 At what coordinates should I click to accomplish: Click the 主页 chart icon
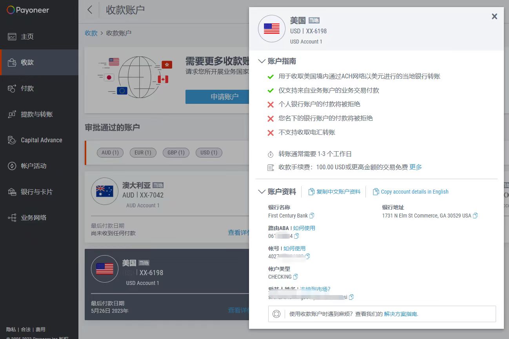coord(12,36)
